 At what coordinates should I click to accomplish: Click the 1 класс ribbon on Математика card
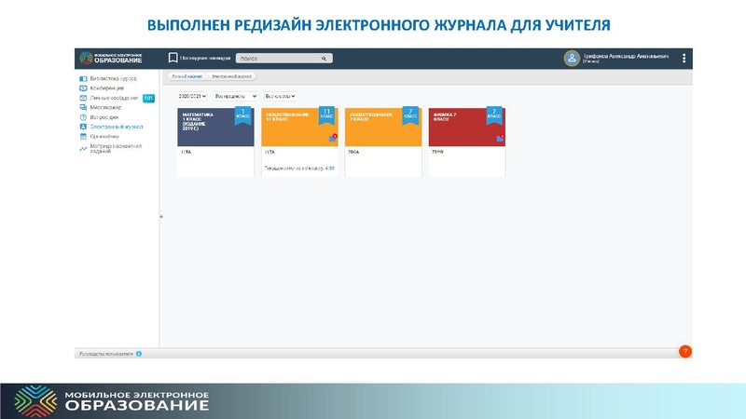pos(242,115)
